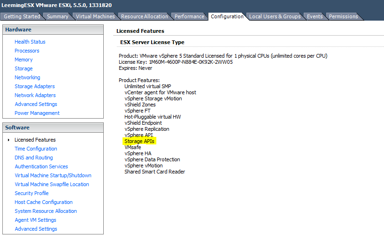Screen dimensions: 384x241
Task: Open the Virtual Machines tab
Action: pos(95,16)
